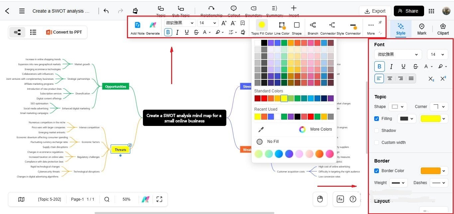Enable the Shadow checkbox in Topic section
454x214 pixels.
point(377,130)
